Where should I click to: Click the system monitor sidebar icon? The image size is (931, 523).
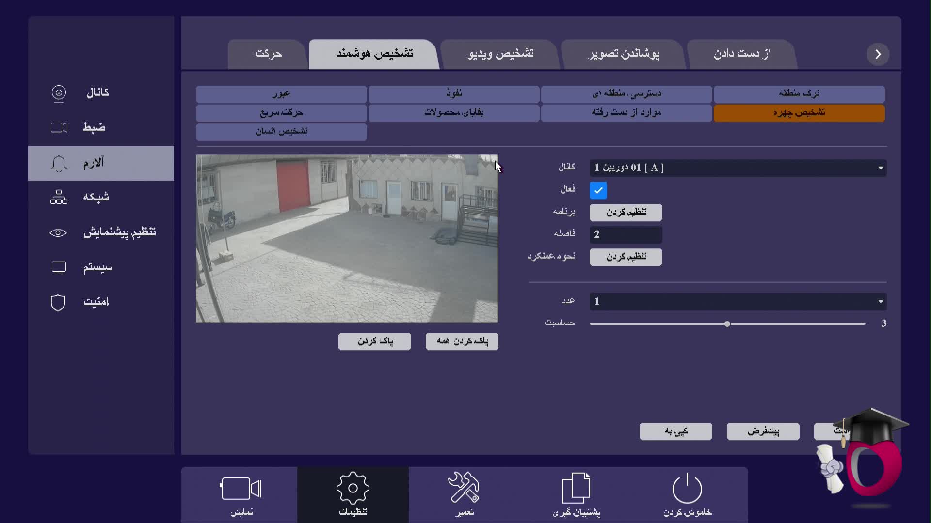(59, 267)
